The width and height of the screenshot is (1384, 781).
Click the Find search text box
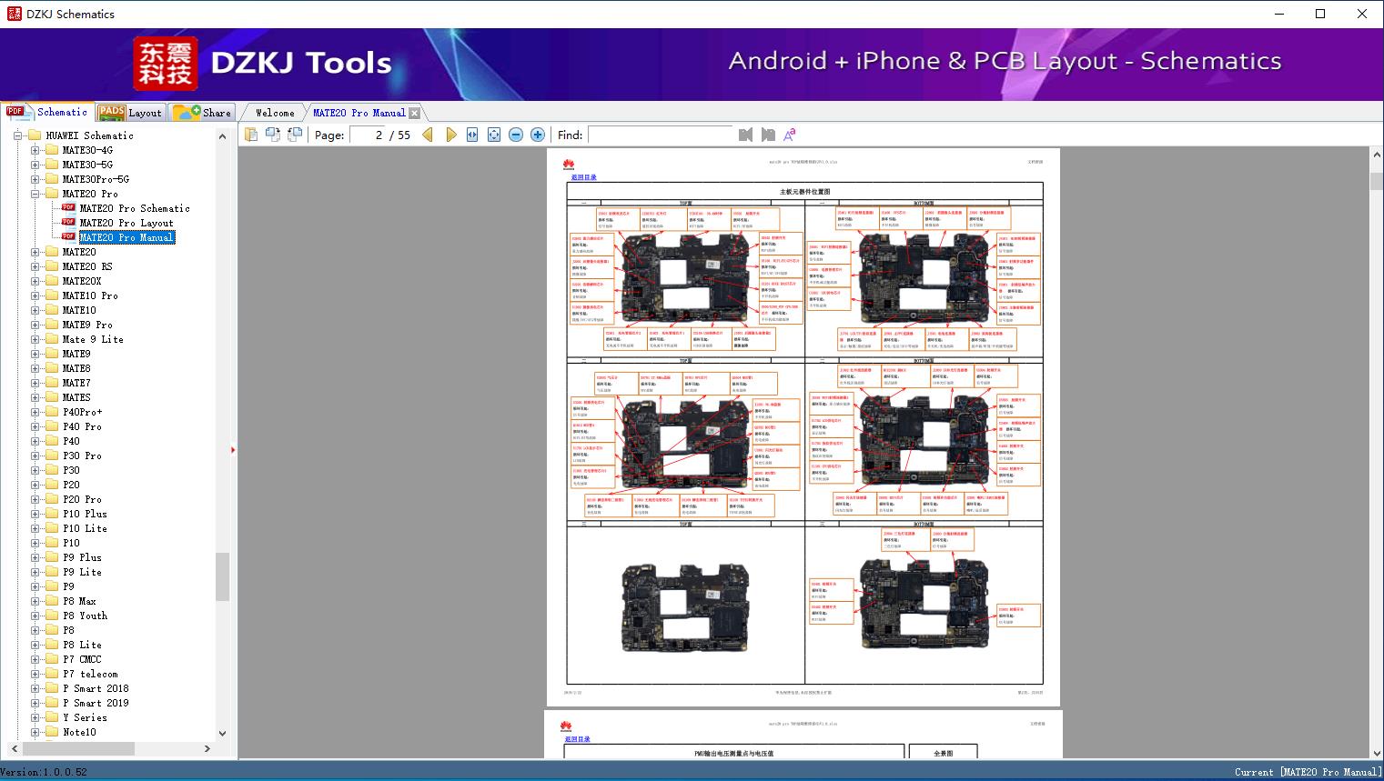click(x=660, y=135)
